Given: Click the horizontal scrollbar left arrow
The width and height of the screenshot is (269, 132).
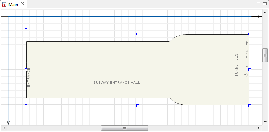Looking at the screenshot, I should [4, 128].
